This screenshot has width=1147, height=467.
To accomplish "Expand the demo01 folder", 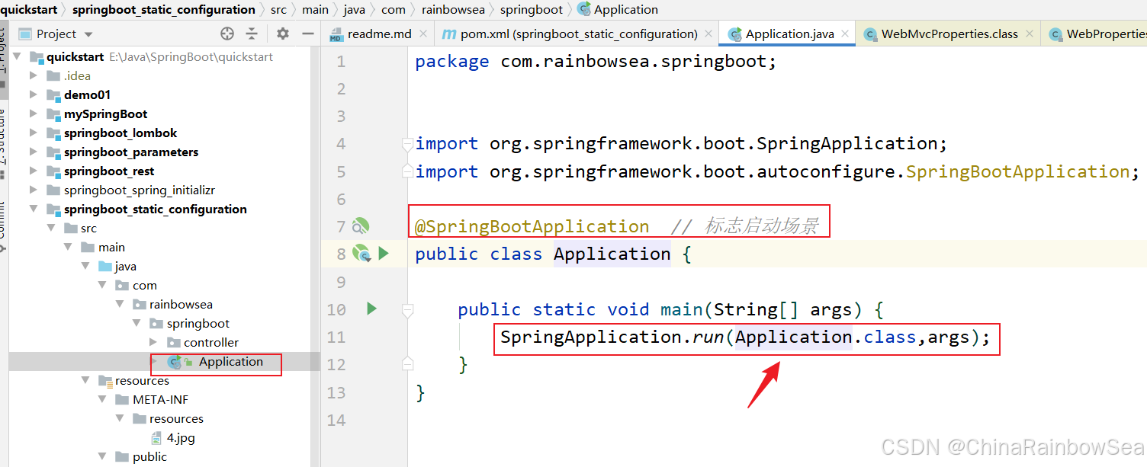I will pyautogui.click(x=32, y=94).
